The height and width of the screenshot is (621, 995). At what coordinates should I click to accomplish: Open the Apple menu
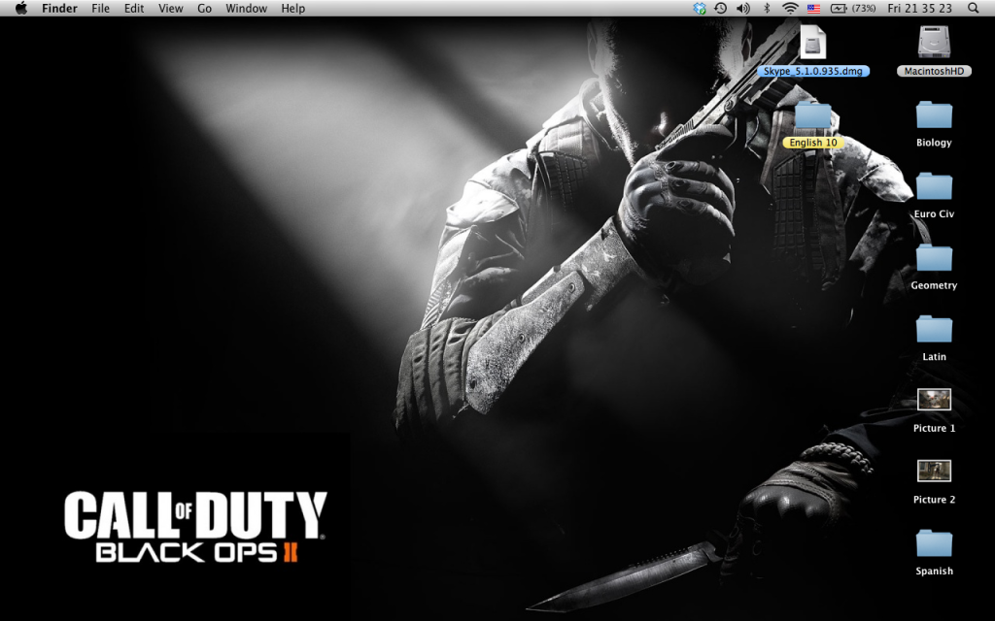click(x=21, y=8)
